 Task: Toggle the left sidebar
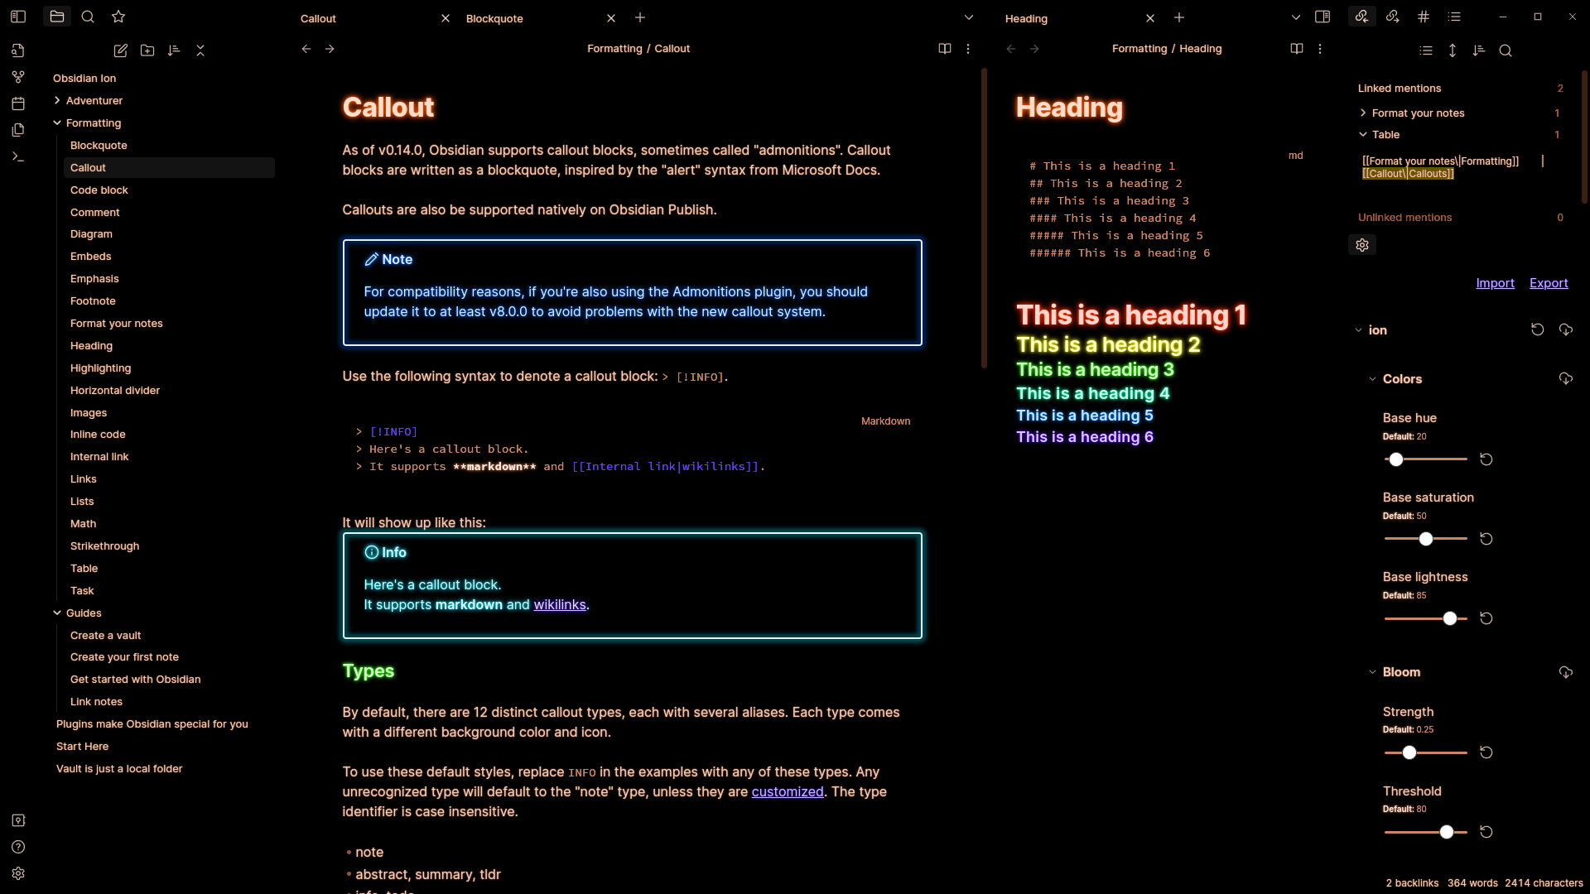[18, 17]
